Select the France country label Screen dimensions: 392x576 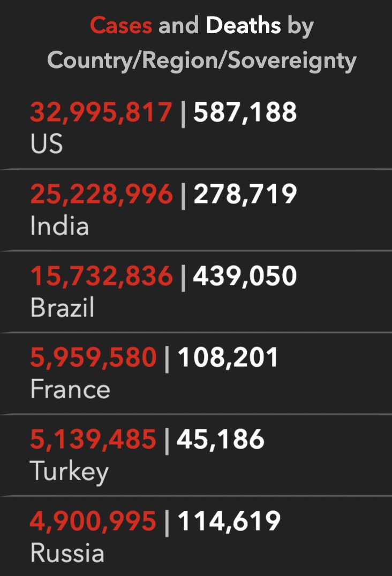click(70, 389)
